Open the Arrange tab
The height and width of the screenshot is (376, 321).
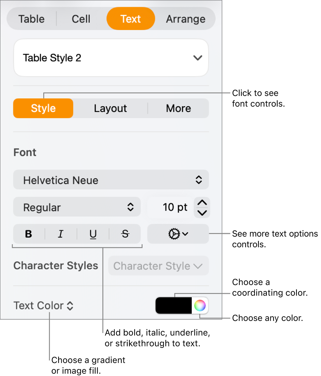186,19
